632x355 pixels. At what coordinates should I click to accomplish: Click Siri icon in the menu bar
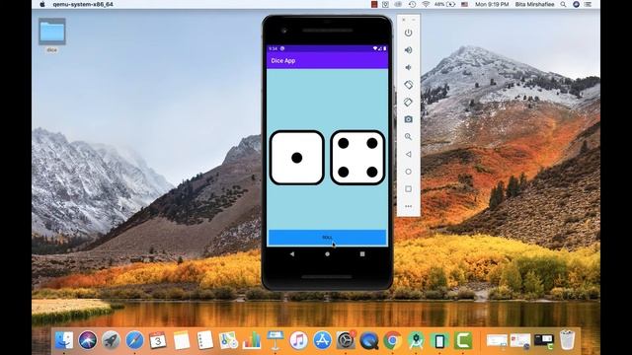[x=576, y=4]
